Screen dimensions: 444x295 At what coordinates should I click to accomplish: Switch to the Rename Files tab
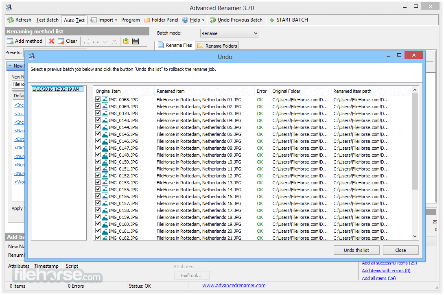coord(175,45)
